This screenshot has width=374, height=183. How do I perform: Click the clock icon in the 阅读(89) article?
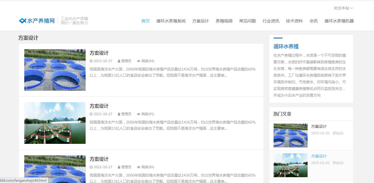(x=91, y=167)
